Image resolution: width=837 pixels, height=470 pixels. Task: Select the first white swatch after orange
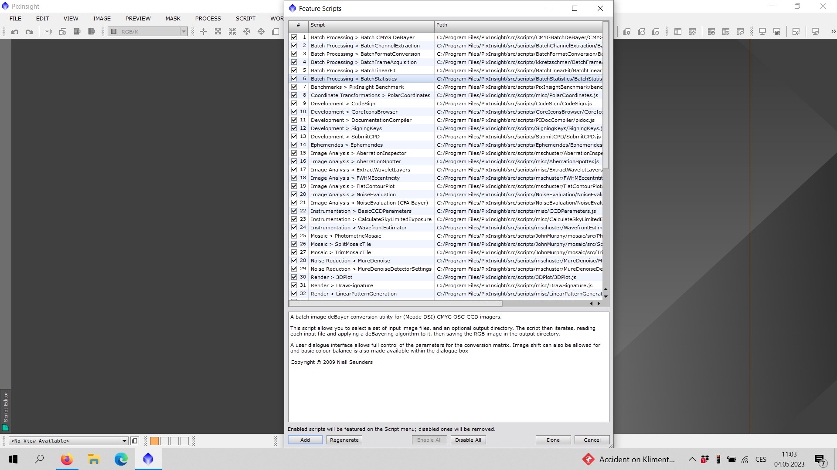[x=164, y=441]
